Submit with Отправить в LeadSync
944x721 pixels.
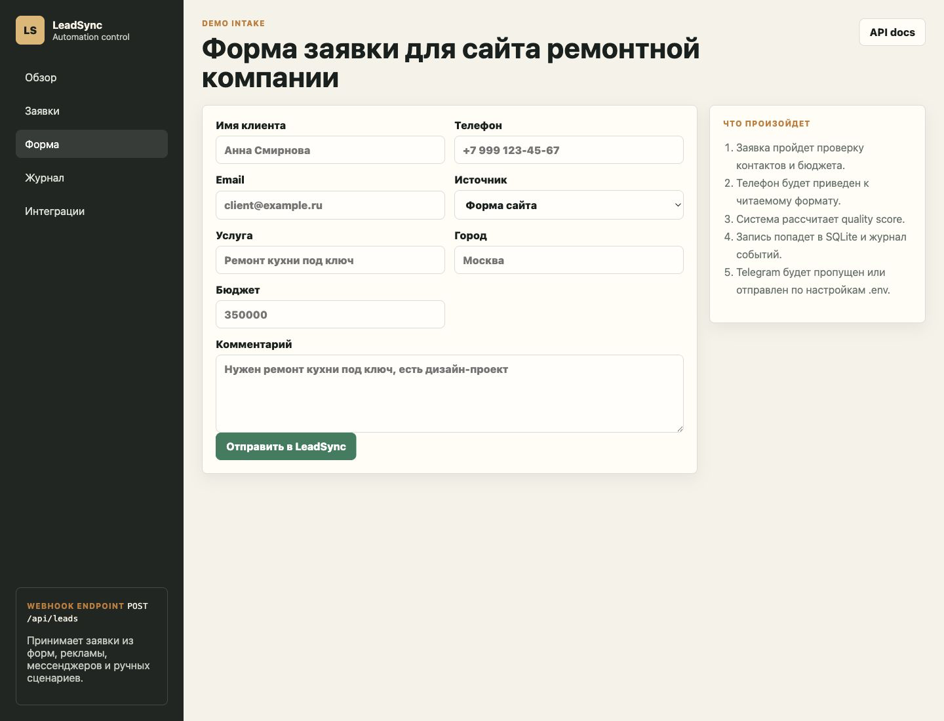pos(286,446)
